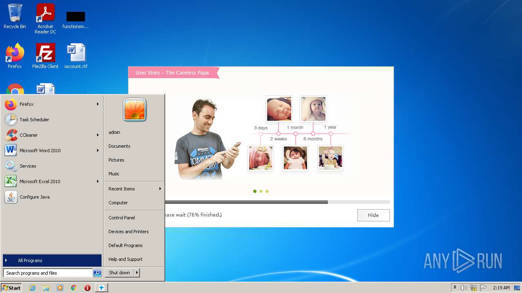522x293 pixels.
Task: Open Internet Explorer from the taskbar
Action: [x=32, y=288]
